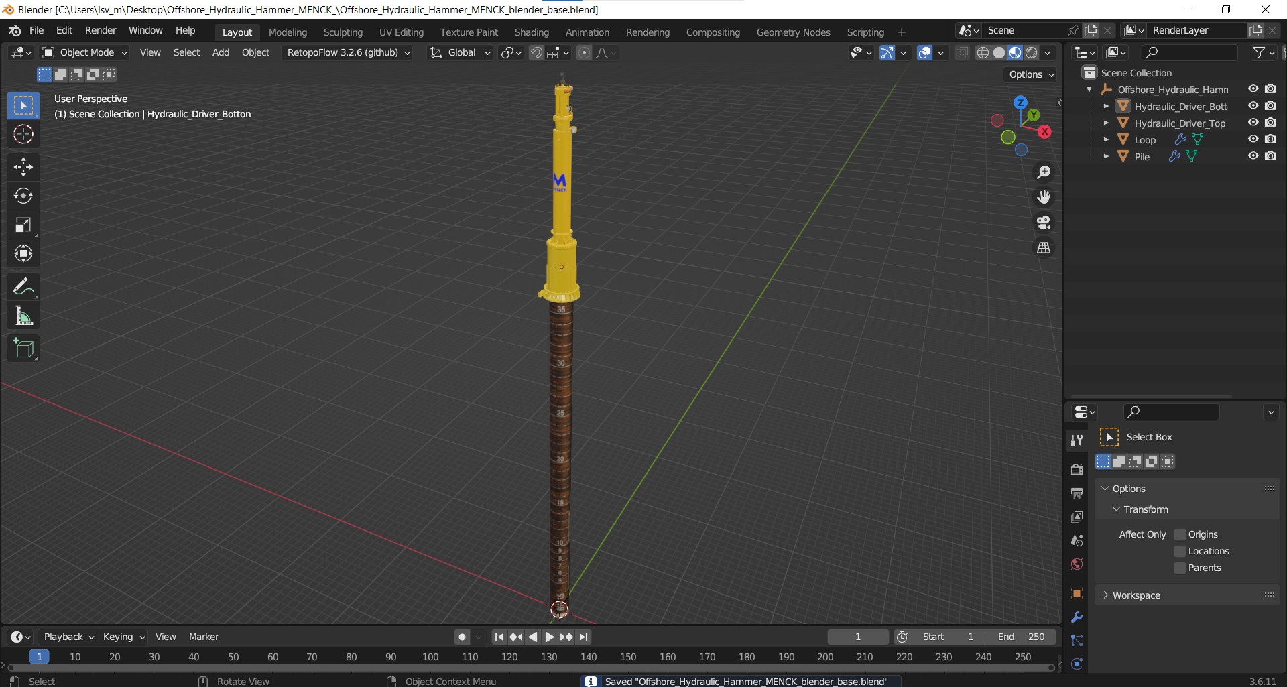
Task: Click the viewport Options button
Action: click(x=1031, y=74)
